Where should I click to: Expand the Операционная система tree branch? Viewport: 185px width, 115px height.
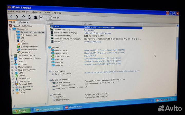12,59
